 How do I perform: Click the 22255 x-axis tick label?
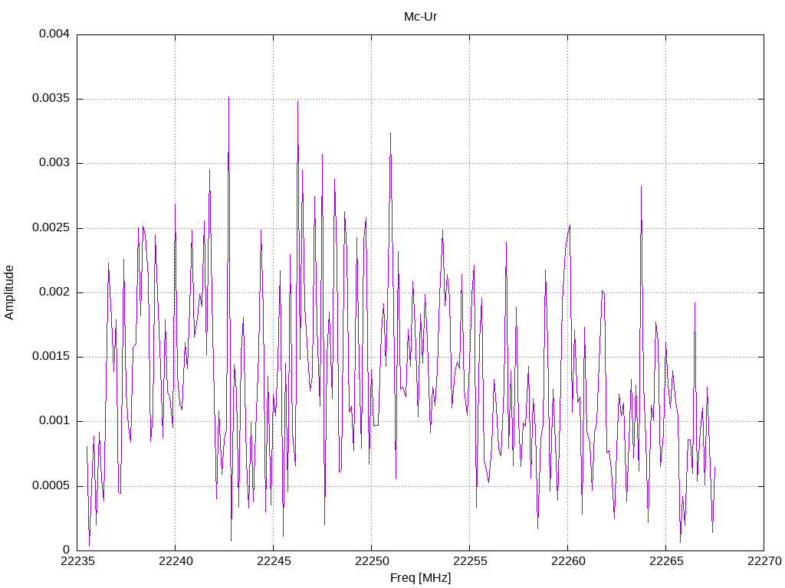click(470, 561)
